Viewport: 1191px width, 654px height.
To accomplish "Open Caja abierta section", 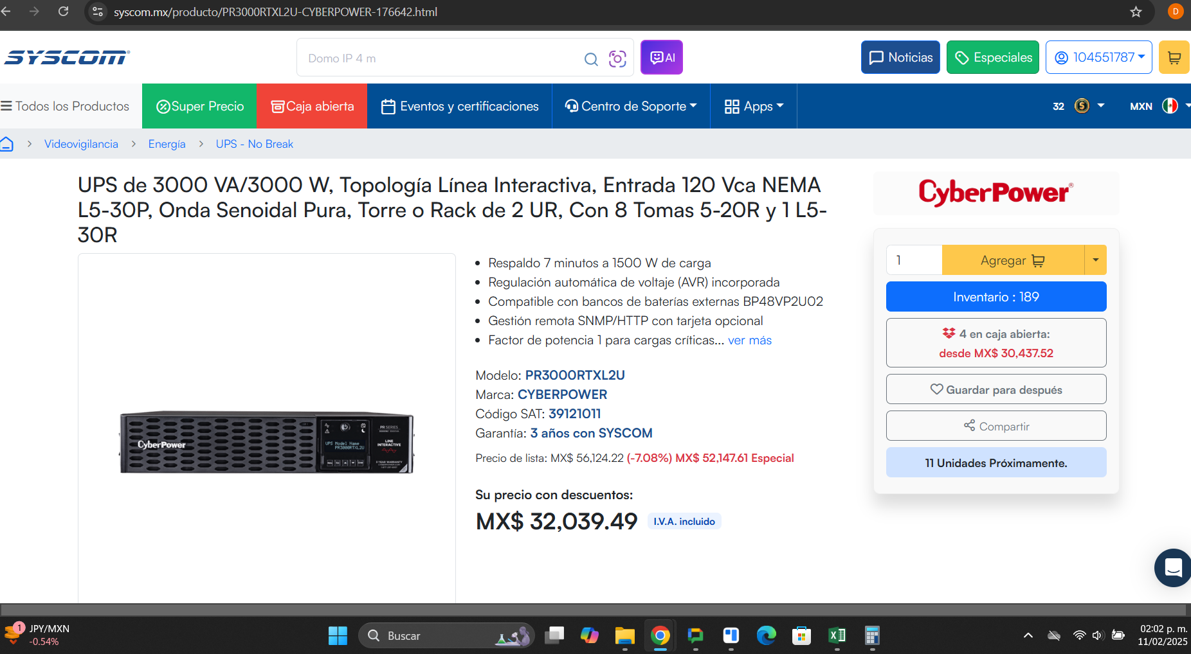I will coord(312,106).
